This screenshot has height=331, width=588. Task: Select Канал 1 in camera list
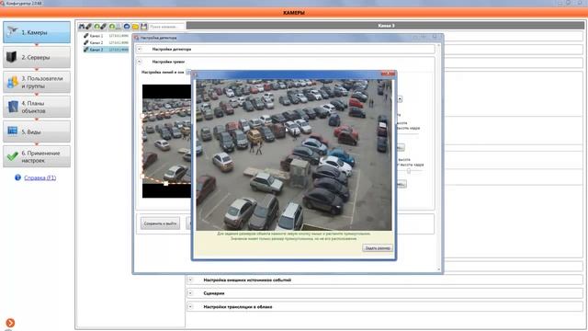(106, 36)
